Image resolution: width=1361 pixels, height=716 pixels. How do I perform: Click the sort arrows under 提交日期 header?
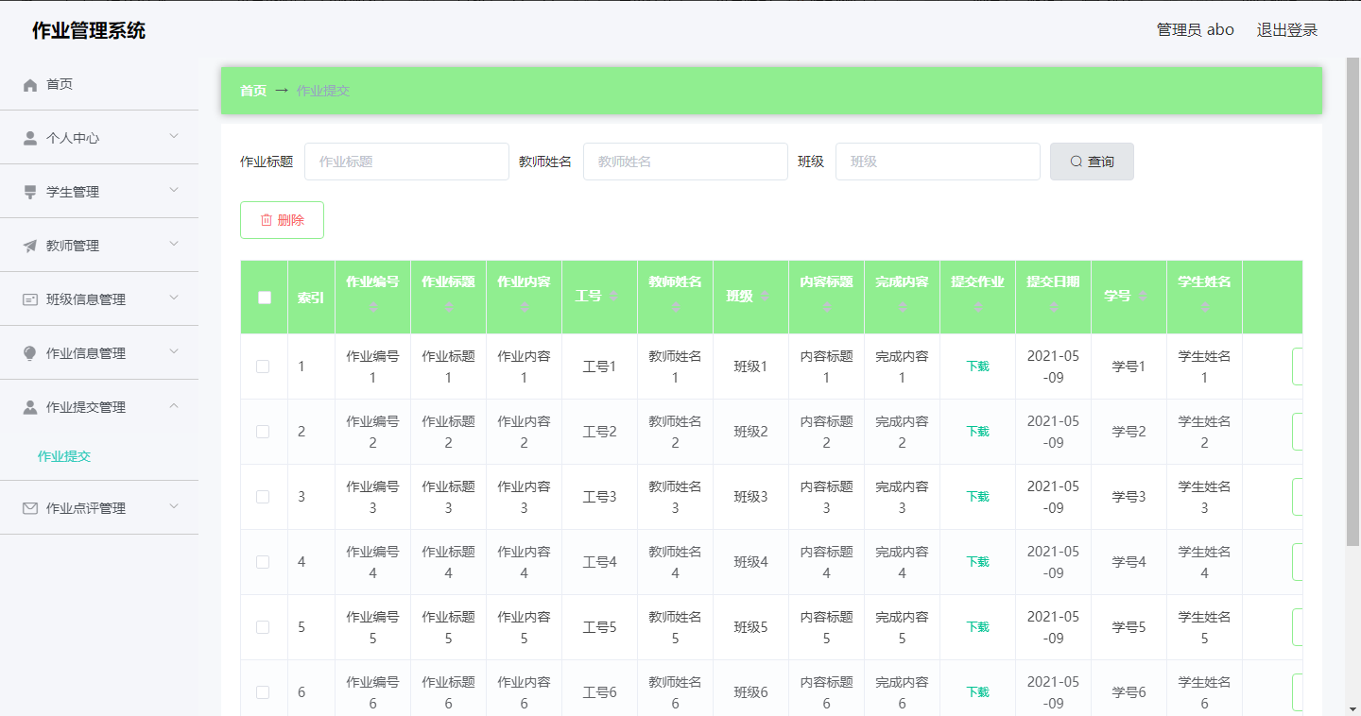1053,307
